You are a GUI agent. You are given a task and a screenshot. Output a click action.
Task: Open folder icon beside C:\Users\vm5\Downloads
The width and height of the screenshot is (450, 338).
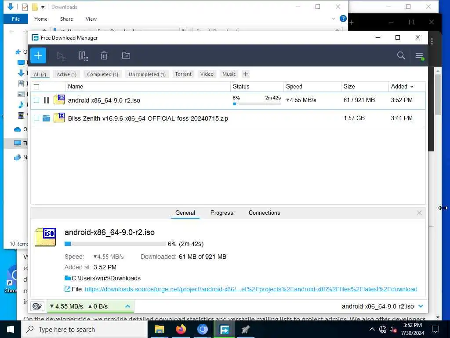click(x=67, y=278)
